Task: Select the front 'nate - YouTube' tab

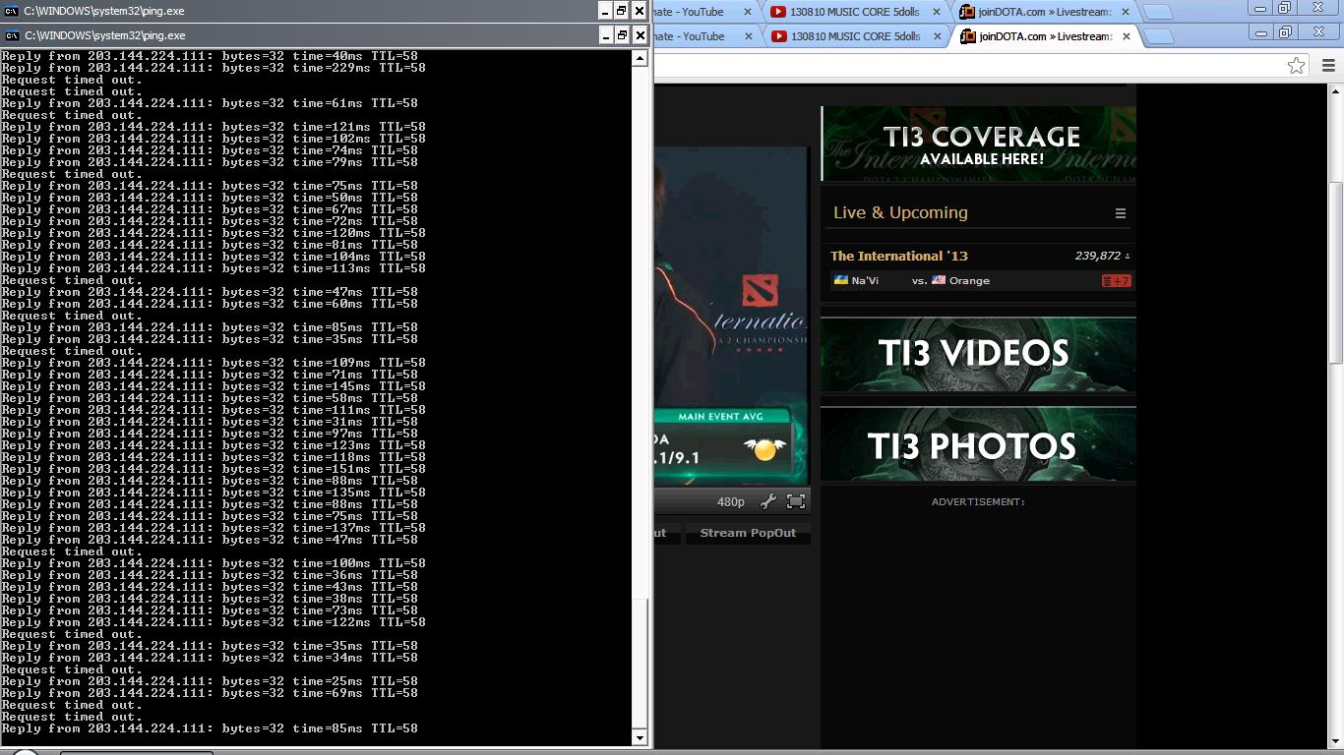Action: (x=705, y=36)
